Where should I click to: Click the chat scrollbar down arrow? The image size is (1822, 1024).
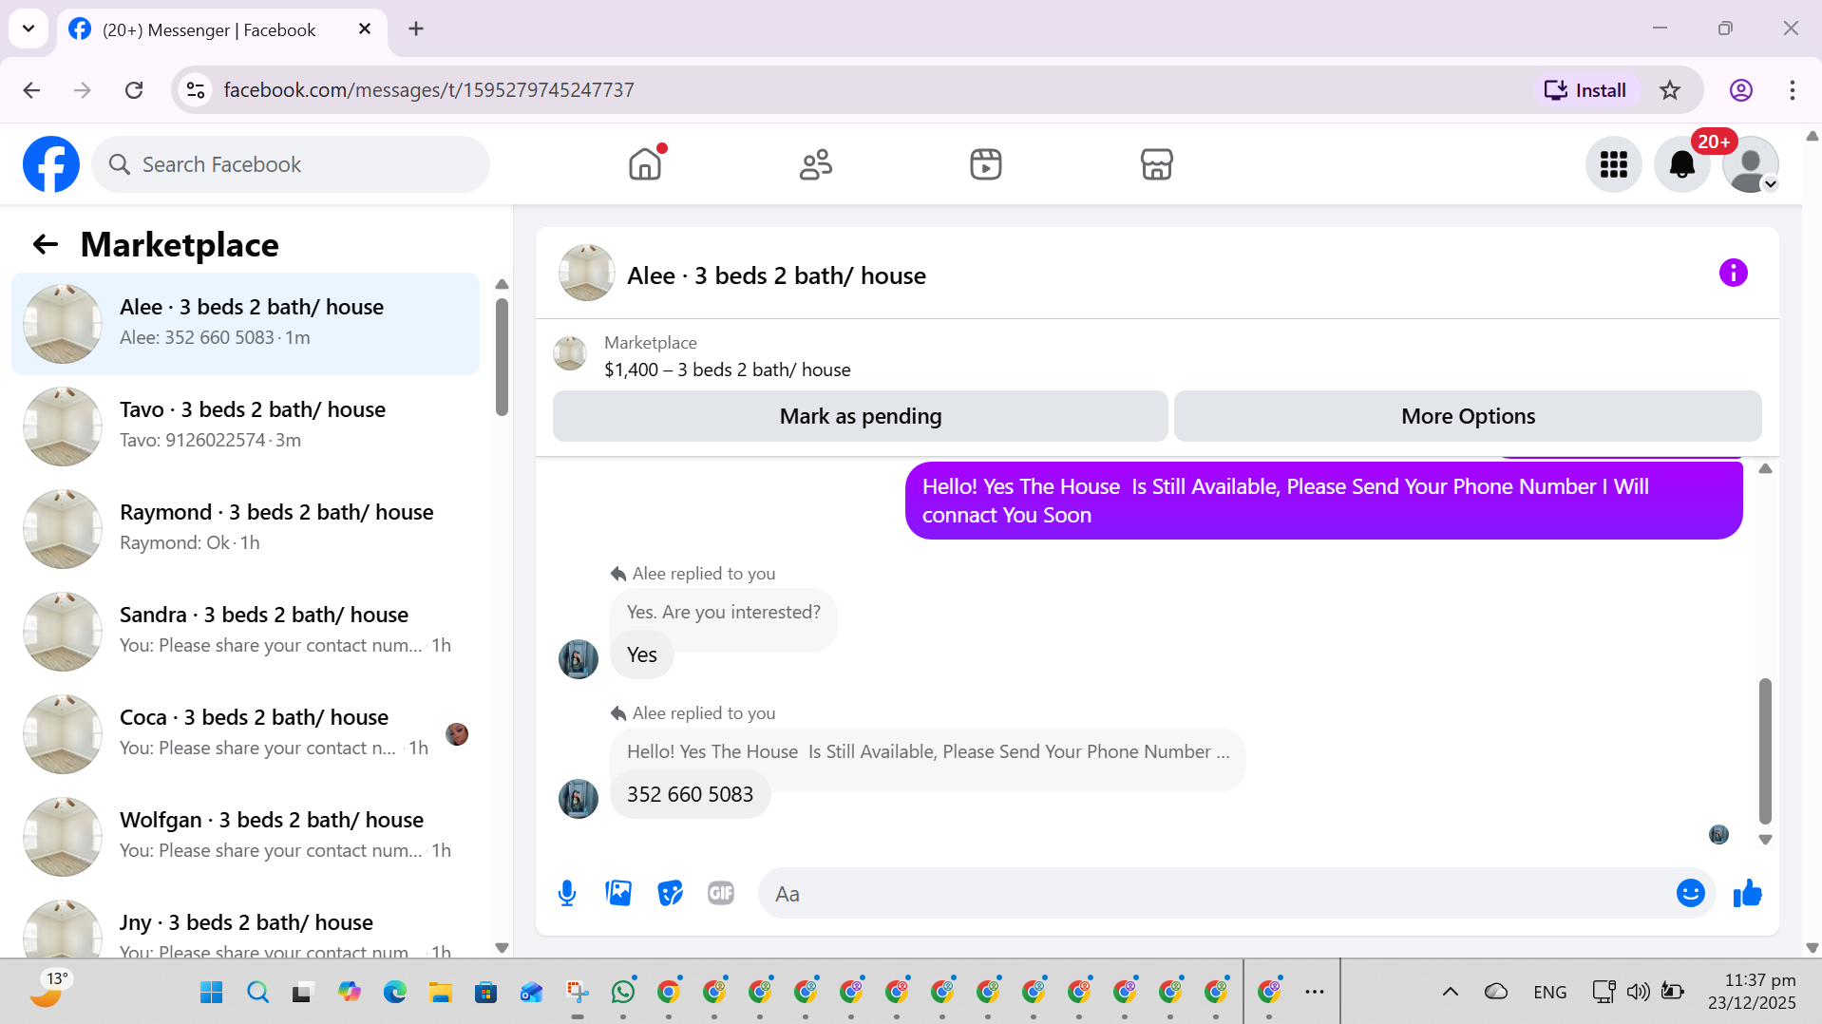click(x=1765, y=840)
